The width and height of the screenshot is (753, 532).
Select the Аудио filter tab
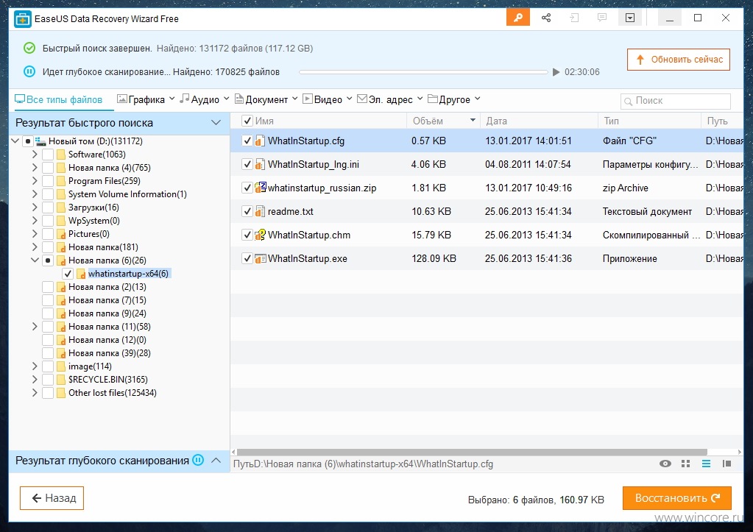(199, 99)
